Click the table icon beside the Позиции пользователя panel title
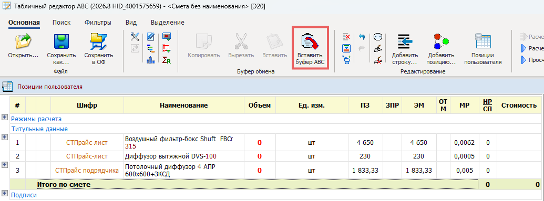 [7, 86]
